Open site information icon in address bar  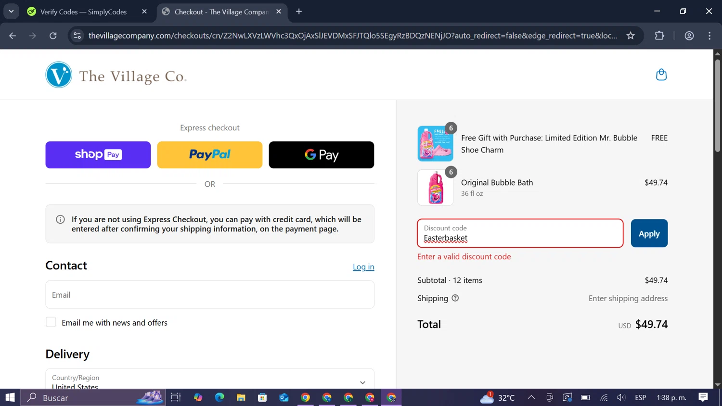77,36
